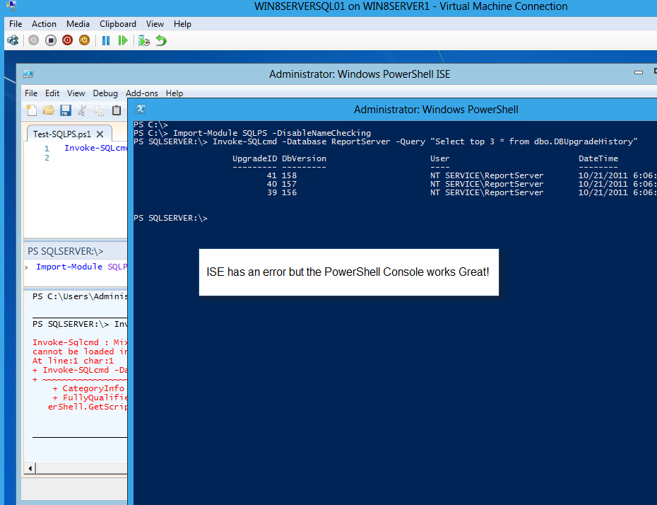Screen dimensions: 657x505
Task: Open the VM View menu
Action: [155, 24]
